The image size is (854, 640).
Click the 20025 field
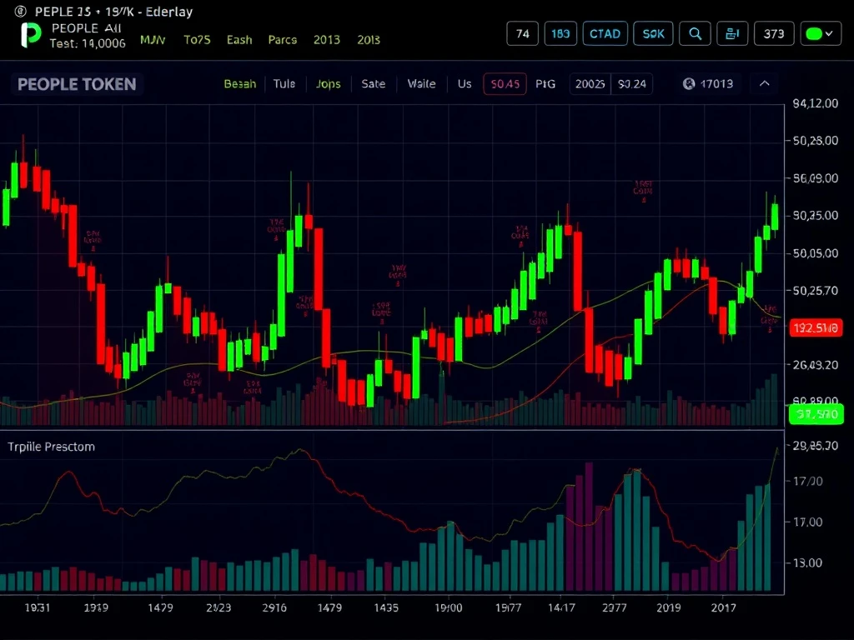[x=590, y=84]
